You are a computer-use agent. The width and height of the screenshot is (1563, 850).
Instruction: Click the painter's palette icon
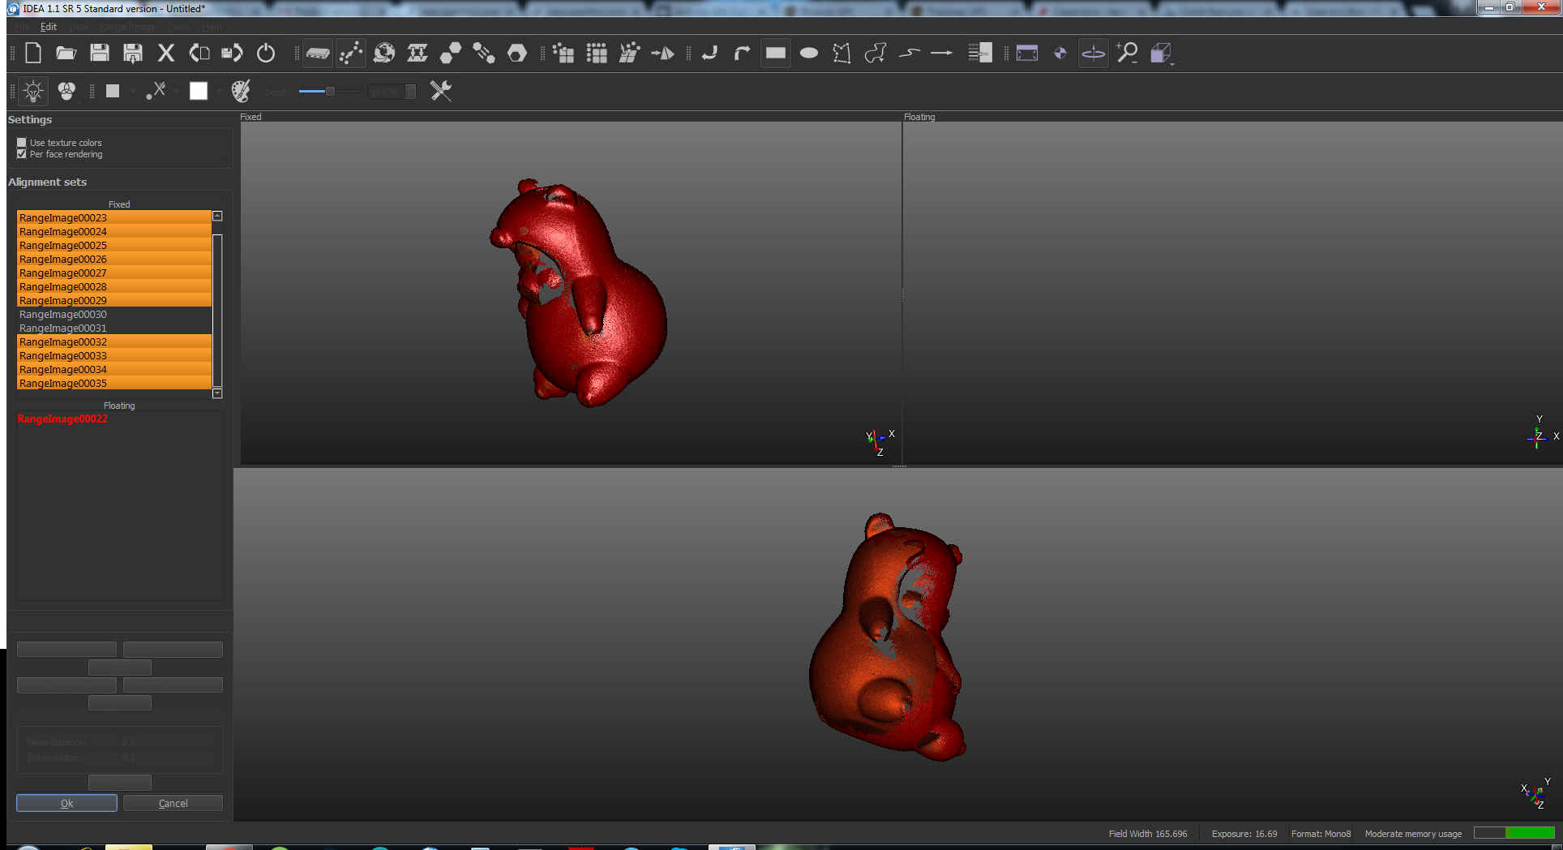pos(241,91)
